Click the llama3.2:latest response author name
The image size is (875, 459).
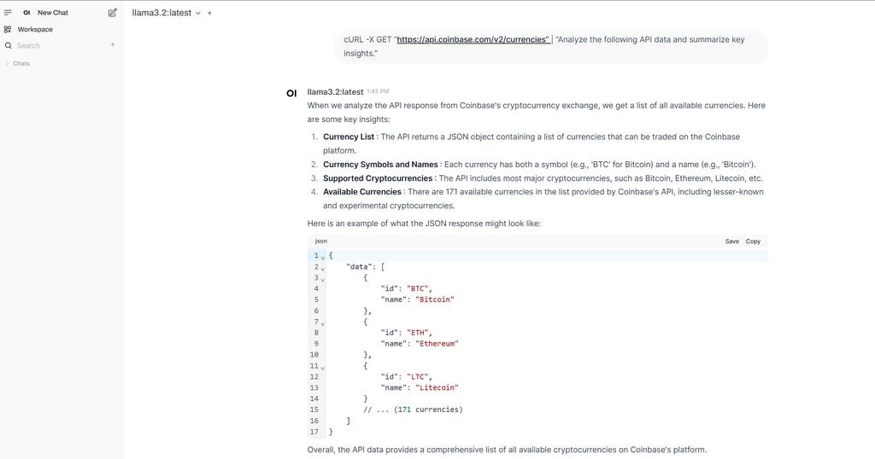[335, 92]
